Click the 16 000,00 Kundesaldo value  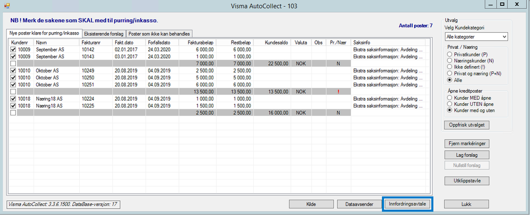click(278, 113)
